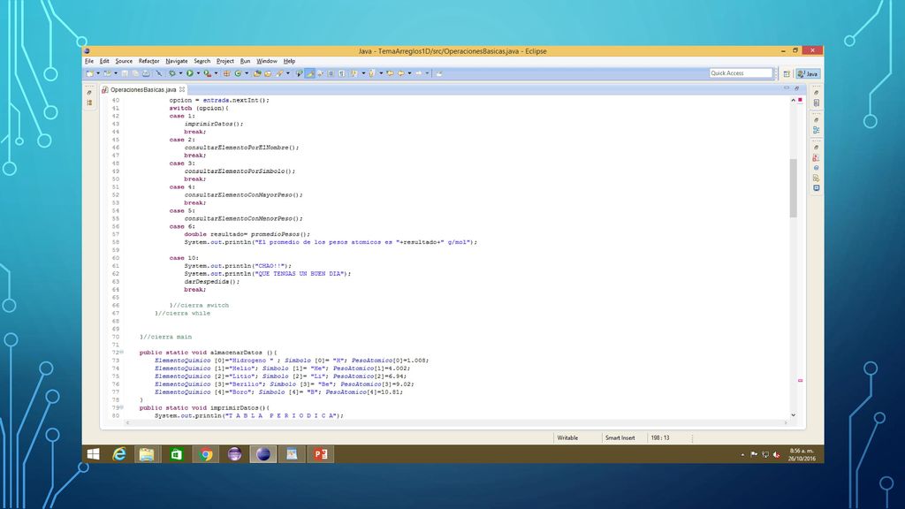Image resolution: width=905 pixels, height=509 pixels.
Task: Minimize the editor area
Action: click(786, 87)
